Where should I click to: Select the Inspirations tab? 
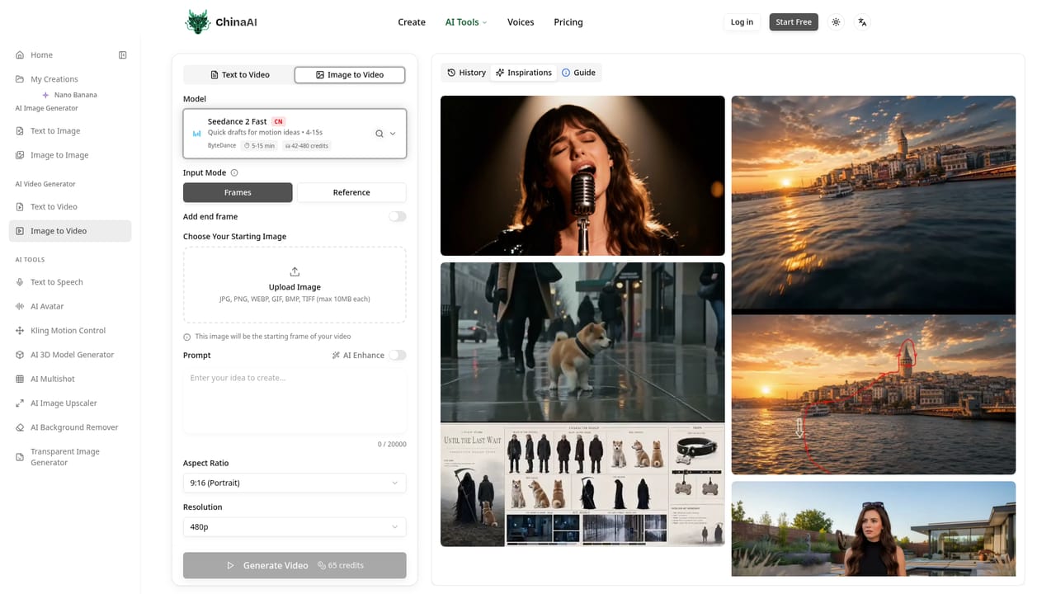click(523, 73)
